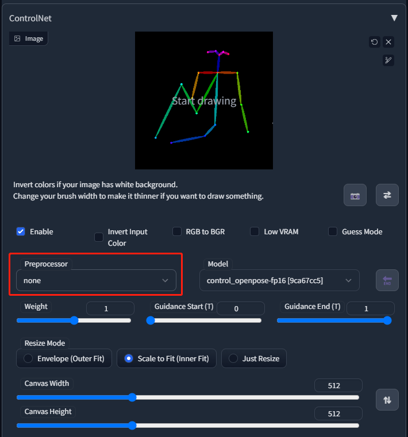This screenshot has height=437, width=408.
Task: Click the Guidance Start value field
Action: [241, 308]
